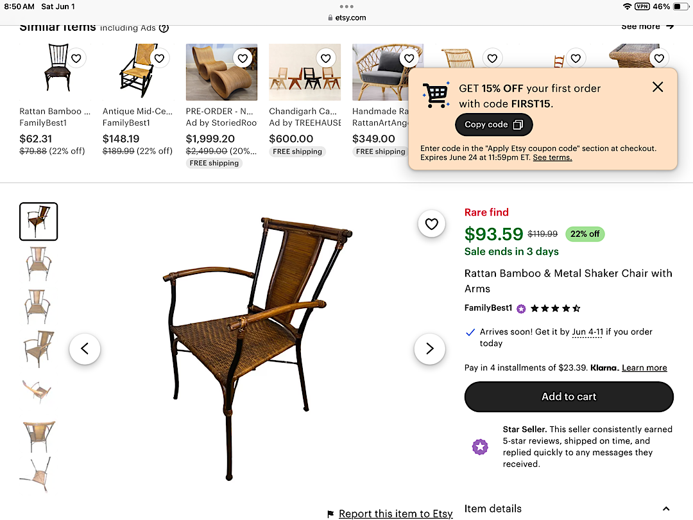Screen dimensions: 693x520
Task: Collapse the Item details section
Action: (x=665, y=509)
